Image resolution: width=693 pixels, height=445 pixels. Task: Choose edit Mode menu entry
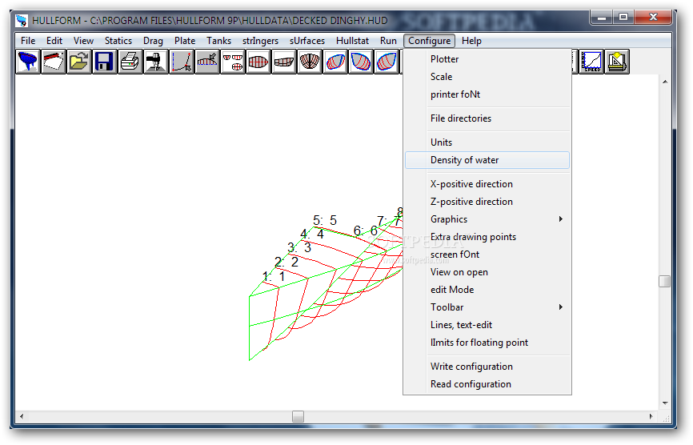487,290
